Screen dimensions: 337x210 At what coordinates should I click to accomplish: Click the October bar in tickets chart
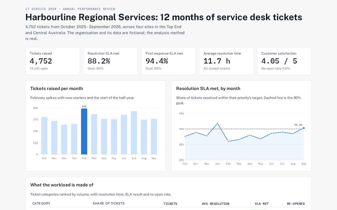[44, 136]
